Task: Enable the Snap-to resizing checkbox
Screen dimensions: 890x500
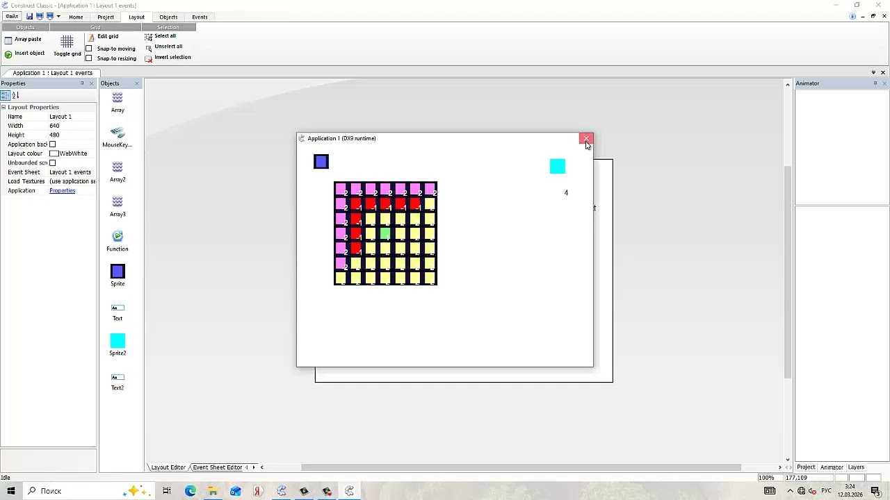Action: click(88, 58)
